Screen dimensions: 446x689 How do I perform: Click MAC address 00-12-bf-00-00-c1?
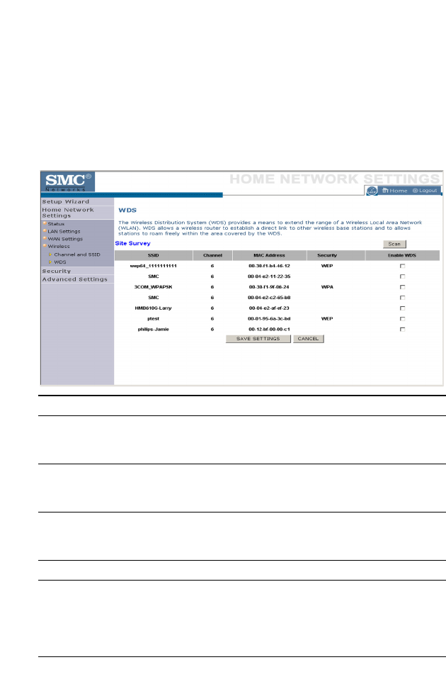click(269, 329)
